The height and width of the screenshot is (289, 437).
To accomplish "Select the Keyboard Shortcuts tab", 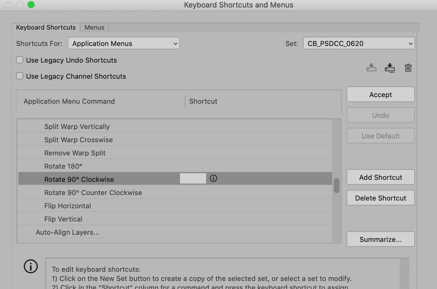I will pos(46,27).
